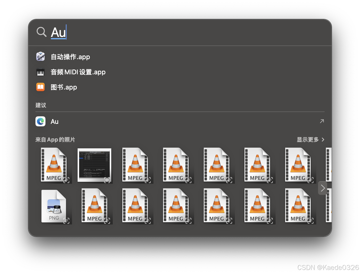Expand photos via chevron beside 显示更多
The image size is (360, 274).
click(323, 140)
